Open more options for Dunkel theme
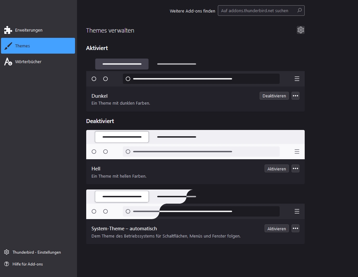Viewport: 358px width, 277px height. click(x=295, y=96)
